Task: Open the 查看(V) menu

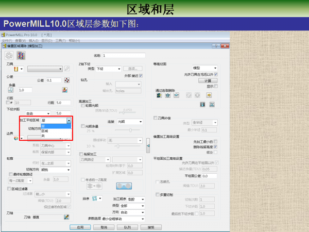Action: point(21,40)
